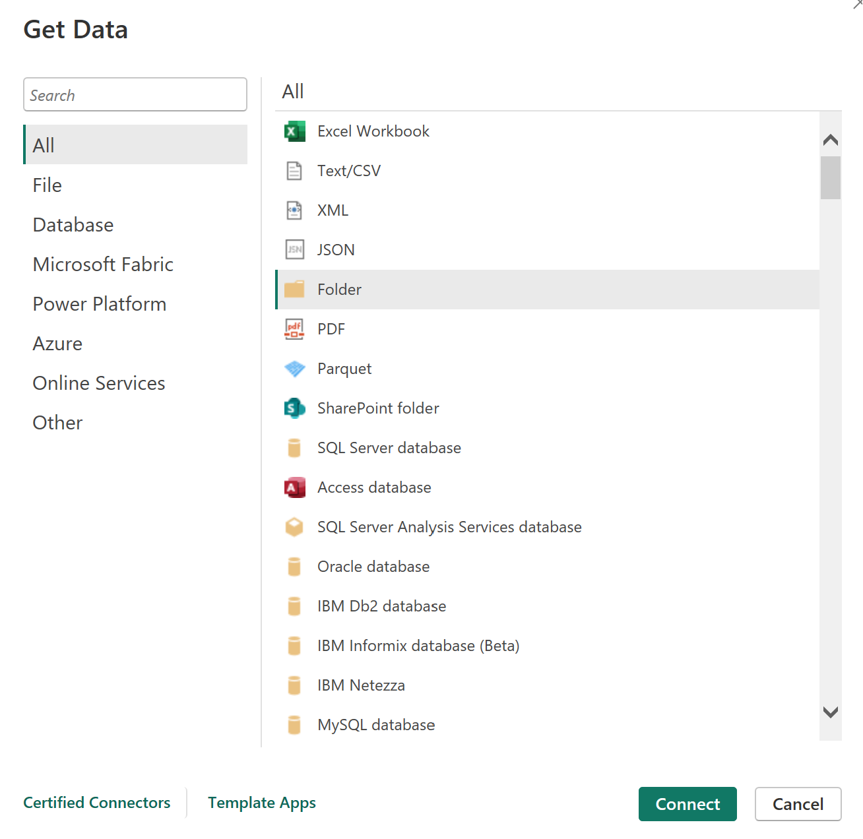Pick the SQL Server Analysis Services icon

click(x=294, y=527)
